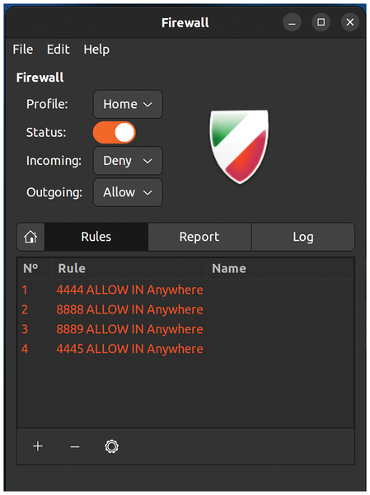Switch to the Log tab
Image resolution: width=370 pixels, height=495 pixels.
pyautogui.click(x=303, y=237)
